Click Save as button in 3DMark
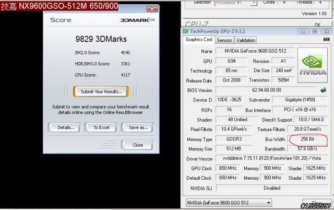Image resolution: width=334 pixels, height=210 pixels. click(138, 127)
